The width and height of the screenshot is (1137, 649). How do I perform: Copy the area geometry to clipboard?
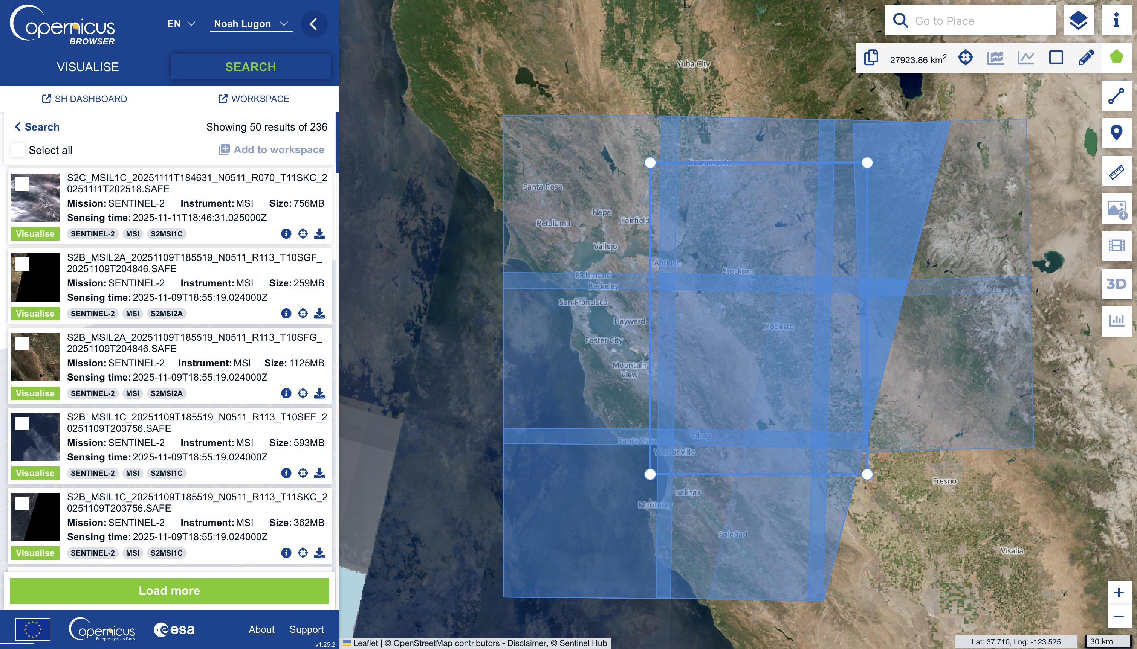(870, 58)
